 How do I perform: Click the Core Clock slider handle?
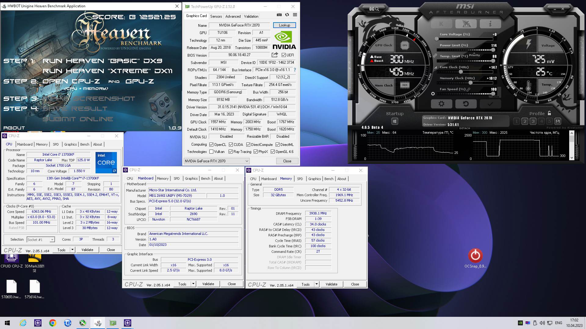(x=461, y=72)
